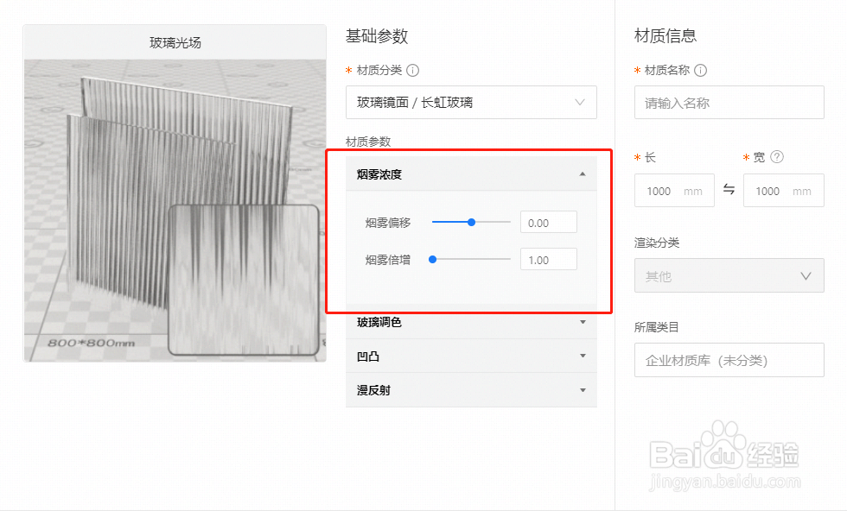847x511 pixels.
Task: Click the info icon beside 材质分类
Action: click(x=413, y=71)
